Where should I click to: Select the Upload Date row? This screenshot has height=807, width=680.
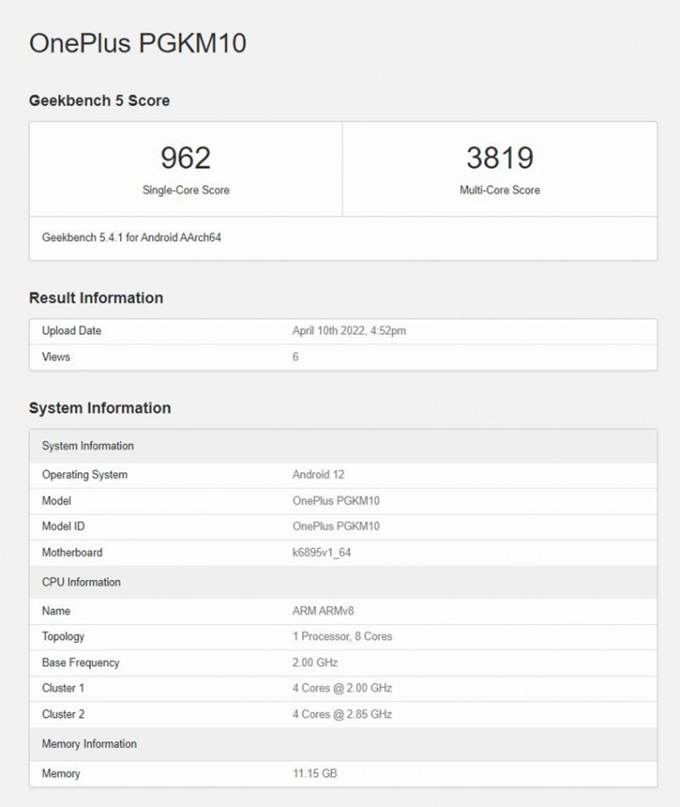pos(71,330)
